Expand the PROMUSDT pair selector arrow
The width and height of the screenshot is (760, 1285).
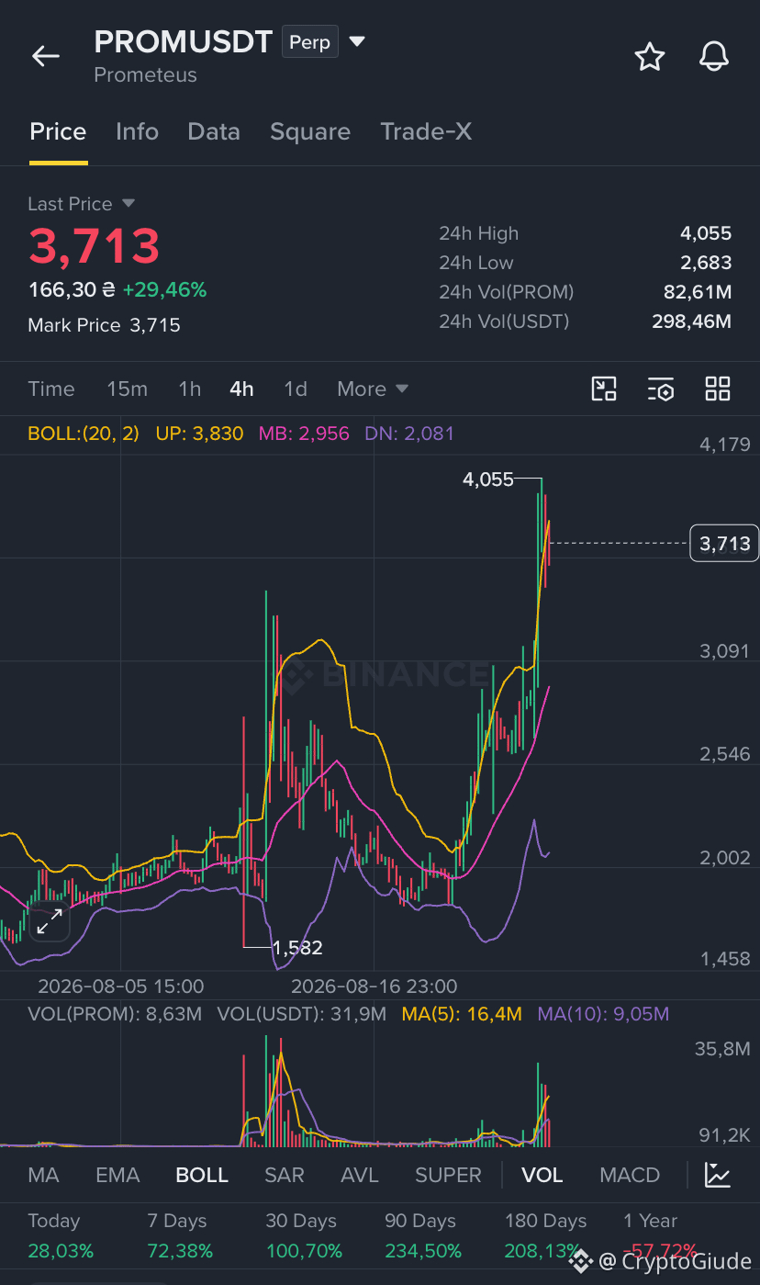[x=358, y=41]
